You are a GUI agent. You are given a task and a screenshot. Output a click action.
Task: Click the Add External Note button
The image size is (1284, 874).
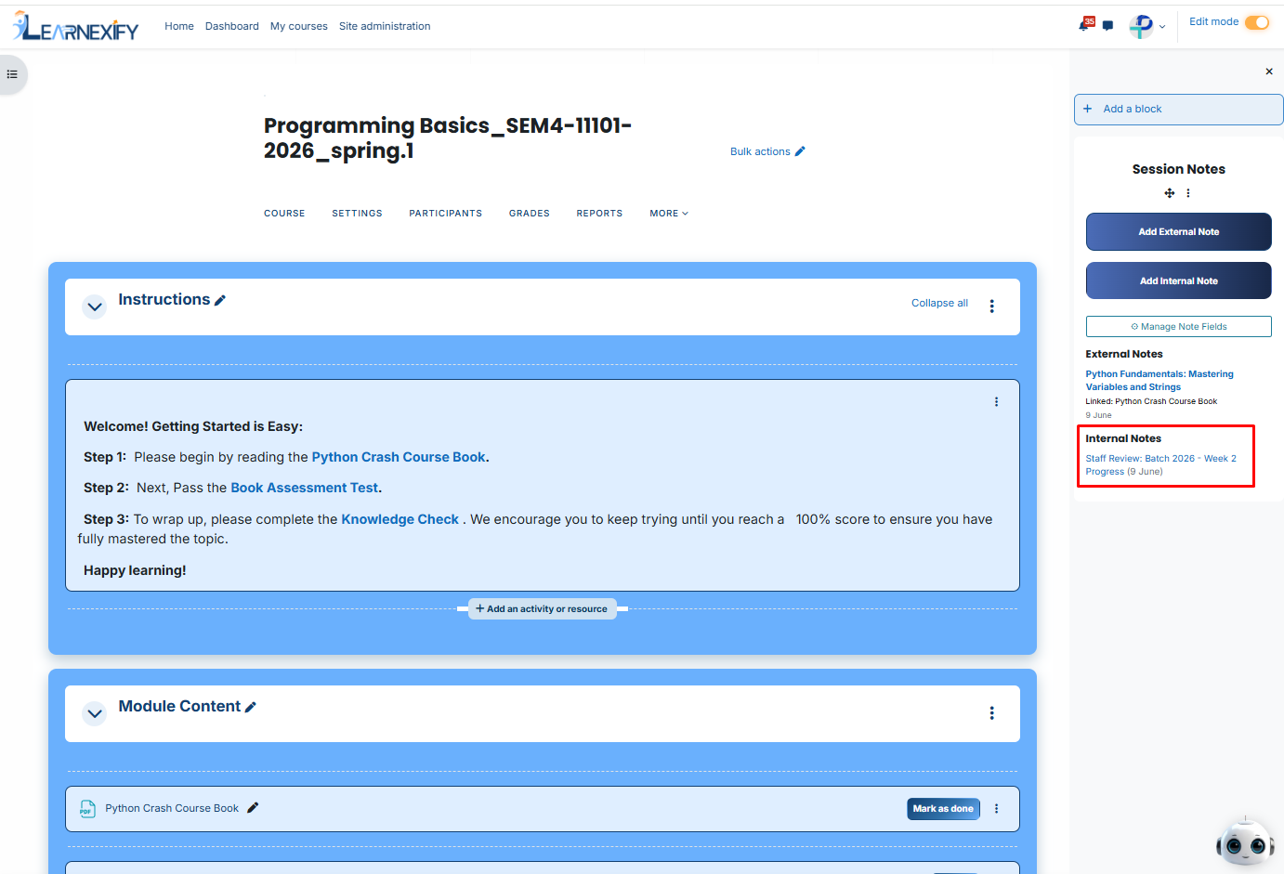pos(1179,232)
